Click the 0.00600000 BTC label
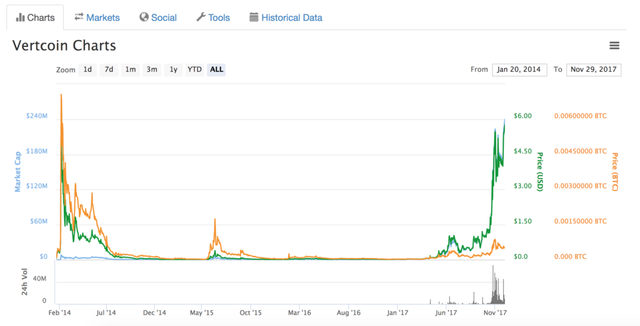The height and width of the screenshot is (326, 640). 581,116
